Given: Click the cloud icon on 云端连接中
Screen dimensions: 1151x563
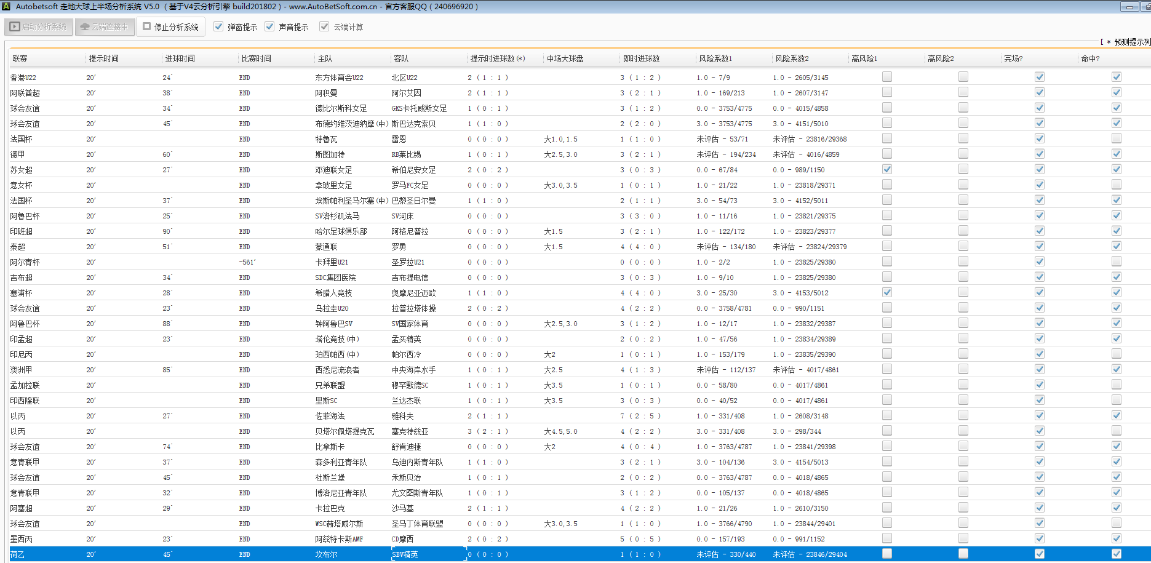Looking at the screenshot, I should pyautogui.click(x=85, y=27).
